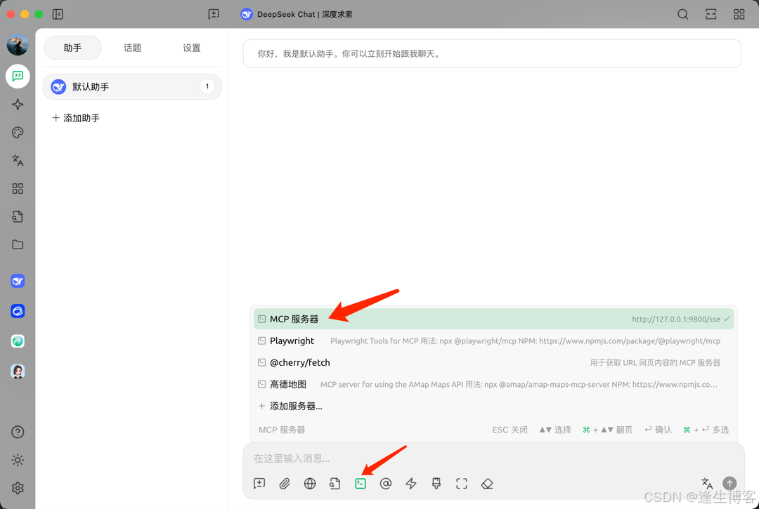The width and height of the screenshot is (759, 509).
Task: Select the chat assistant sidebar icon
Action: tap(18, 77)
